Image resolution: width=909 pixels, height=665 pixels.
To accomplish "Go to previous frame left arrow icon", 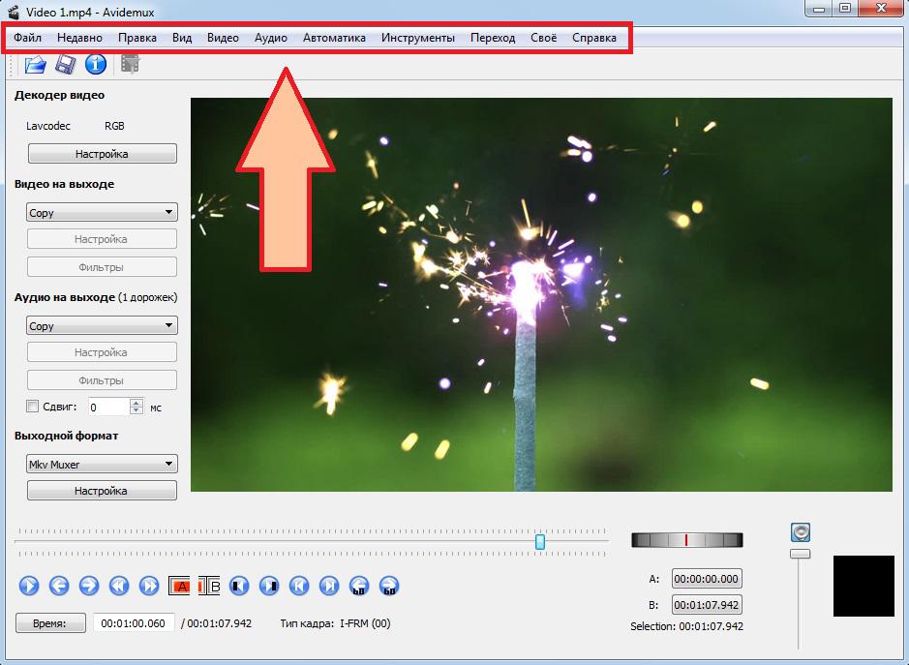I will coord(59,586).
